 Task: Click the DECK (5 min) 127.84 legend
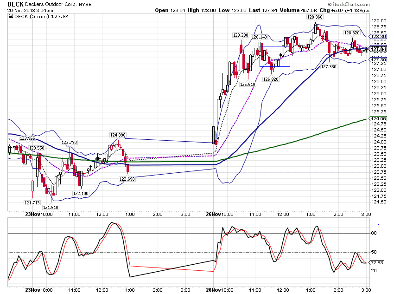pyautogui.click(x=41, y=17)
